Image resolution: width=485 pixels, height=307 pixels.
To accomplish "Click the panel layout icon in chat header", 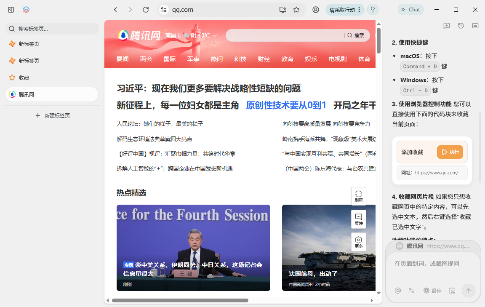I will (475, 26).
